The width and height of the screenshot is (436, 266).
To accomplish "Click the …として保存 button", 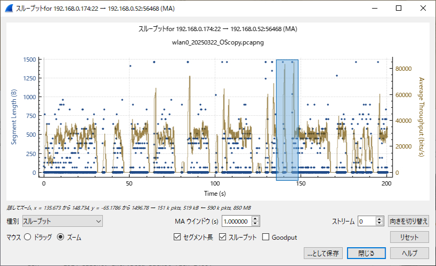I will click(x=323, y=253).
